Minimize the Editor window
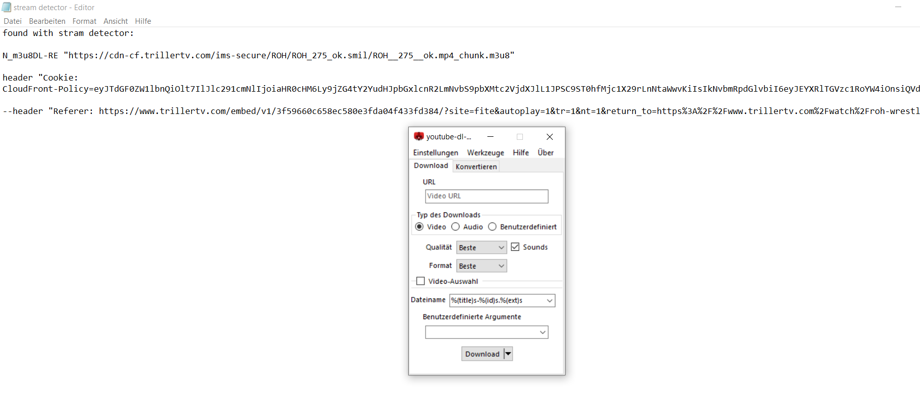This screenshot has width=920, height=419. coord(898,7)
